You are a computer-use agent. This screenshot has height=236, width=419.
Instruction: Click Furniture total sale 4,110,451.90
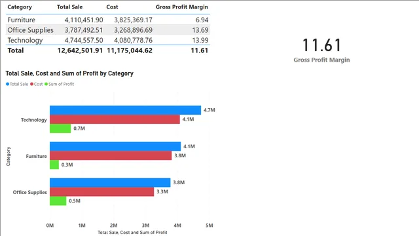tap(84, 20)
